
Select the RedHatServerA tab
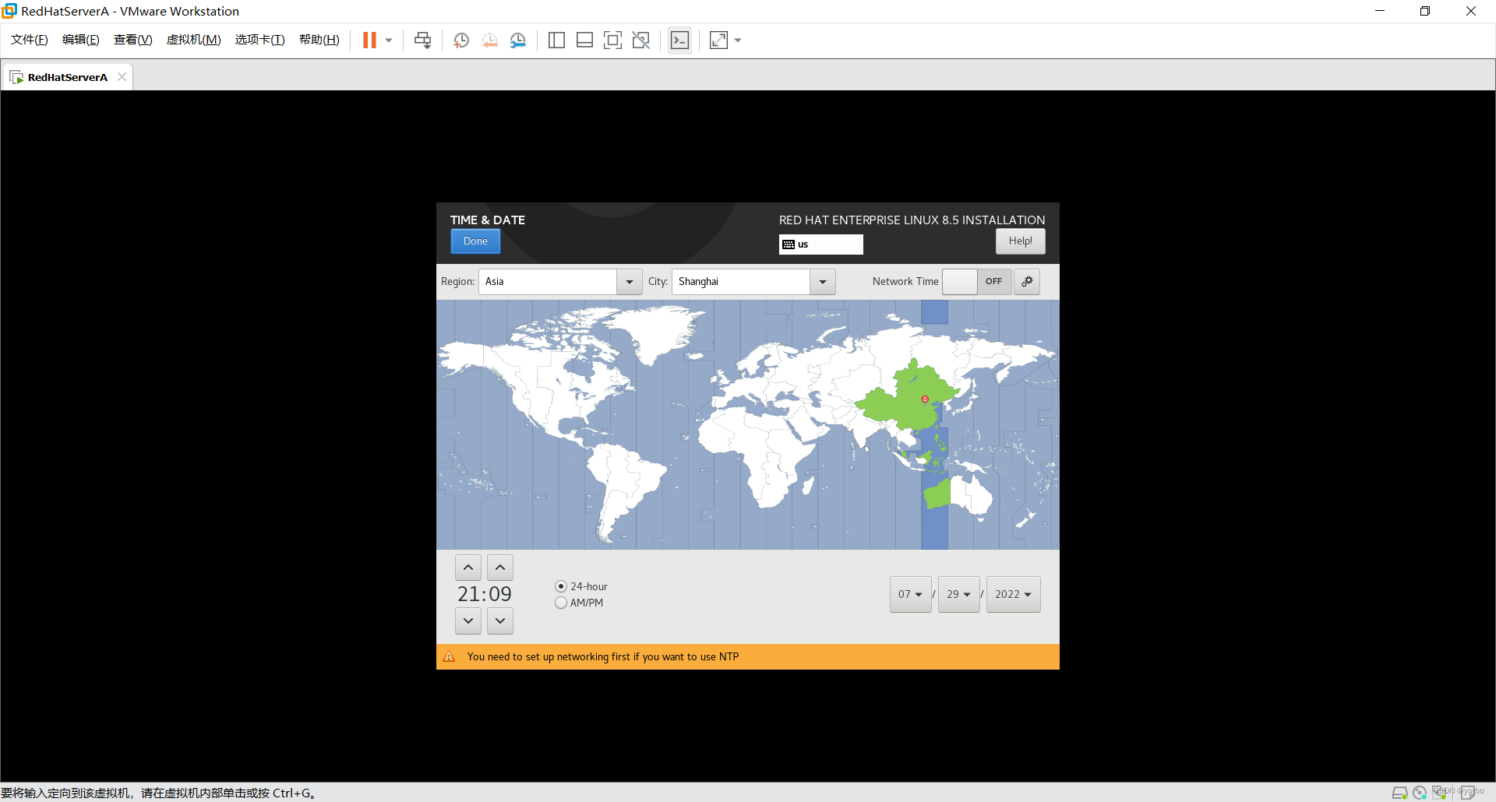pyautogui.click(x=67, y=77)
